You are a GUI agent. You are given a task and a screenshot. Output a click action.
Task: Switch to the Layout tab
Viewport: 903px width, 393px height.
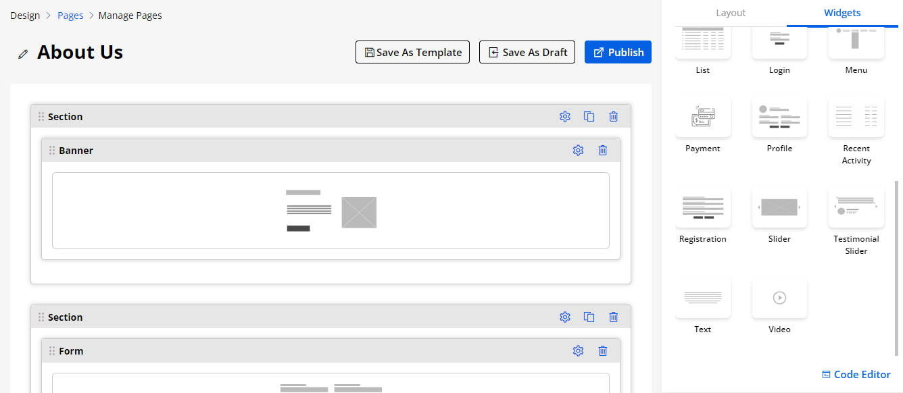[731, 13]
